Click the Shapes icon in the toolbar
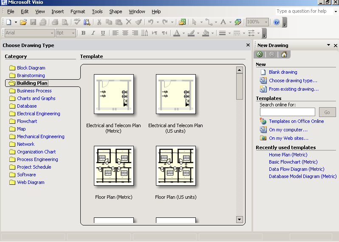Image resolution: width=339 pixels, height=242 pixels. click(x=182, y=22)
